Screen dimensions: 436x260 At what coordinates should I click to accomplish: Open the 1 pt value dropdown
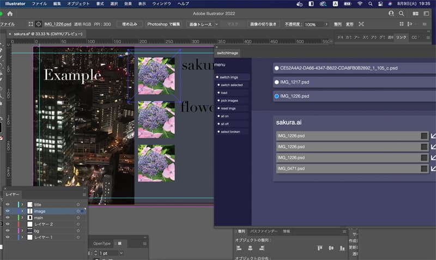click(x=121, y=253)
